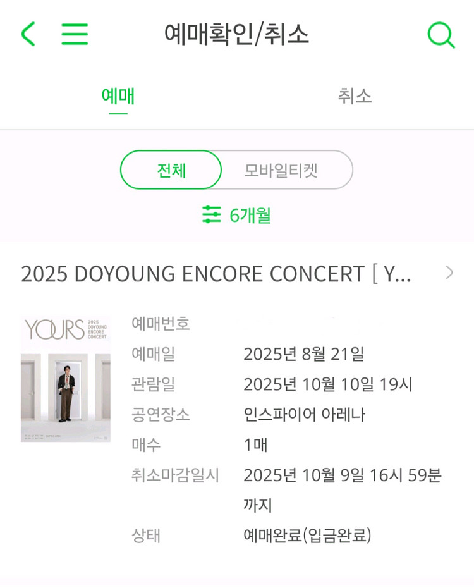Expand booking details via right chevron

click(x=449, y=273)
